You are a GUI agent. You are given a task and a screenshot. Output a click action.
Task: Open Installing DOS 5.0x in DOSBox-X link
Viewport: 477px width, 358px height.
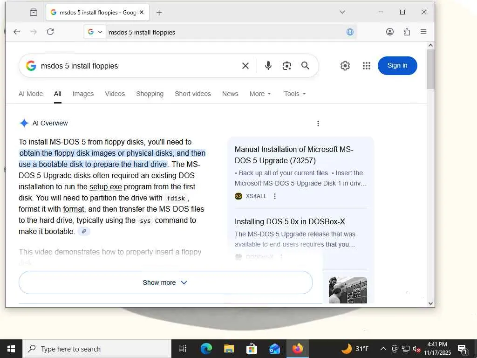290,221
